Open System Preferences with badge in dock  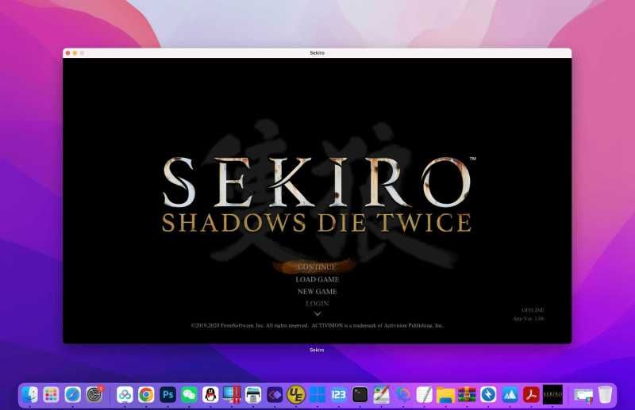pos(94,395)
